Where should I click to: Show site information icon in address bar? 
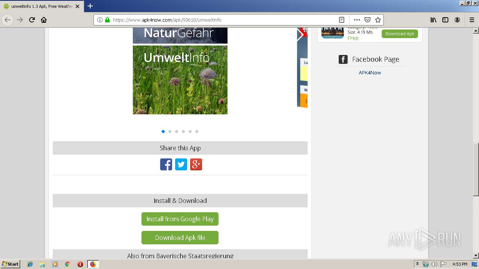coord(100,20)
